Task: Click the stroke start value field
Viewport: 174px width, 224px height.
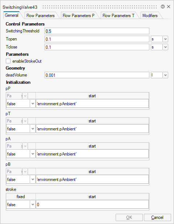Action: pyautogui.click(x=92, y=205)
